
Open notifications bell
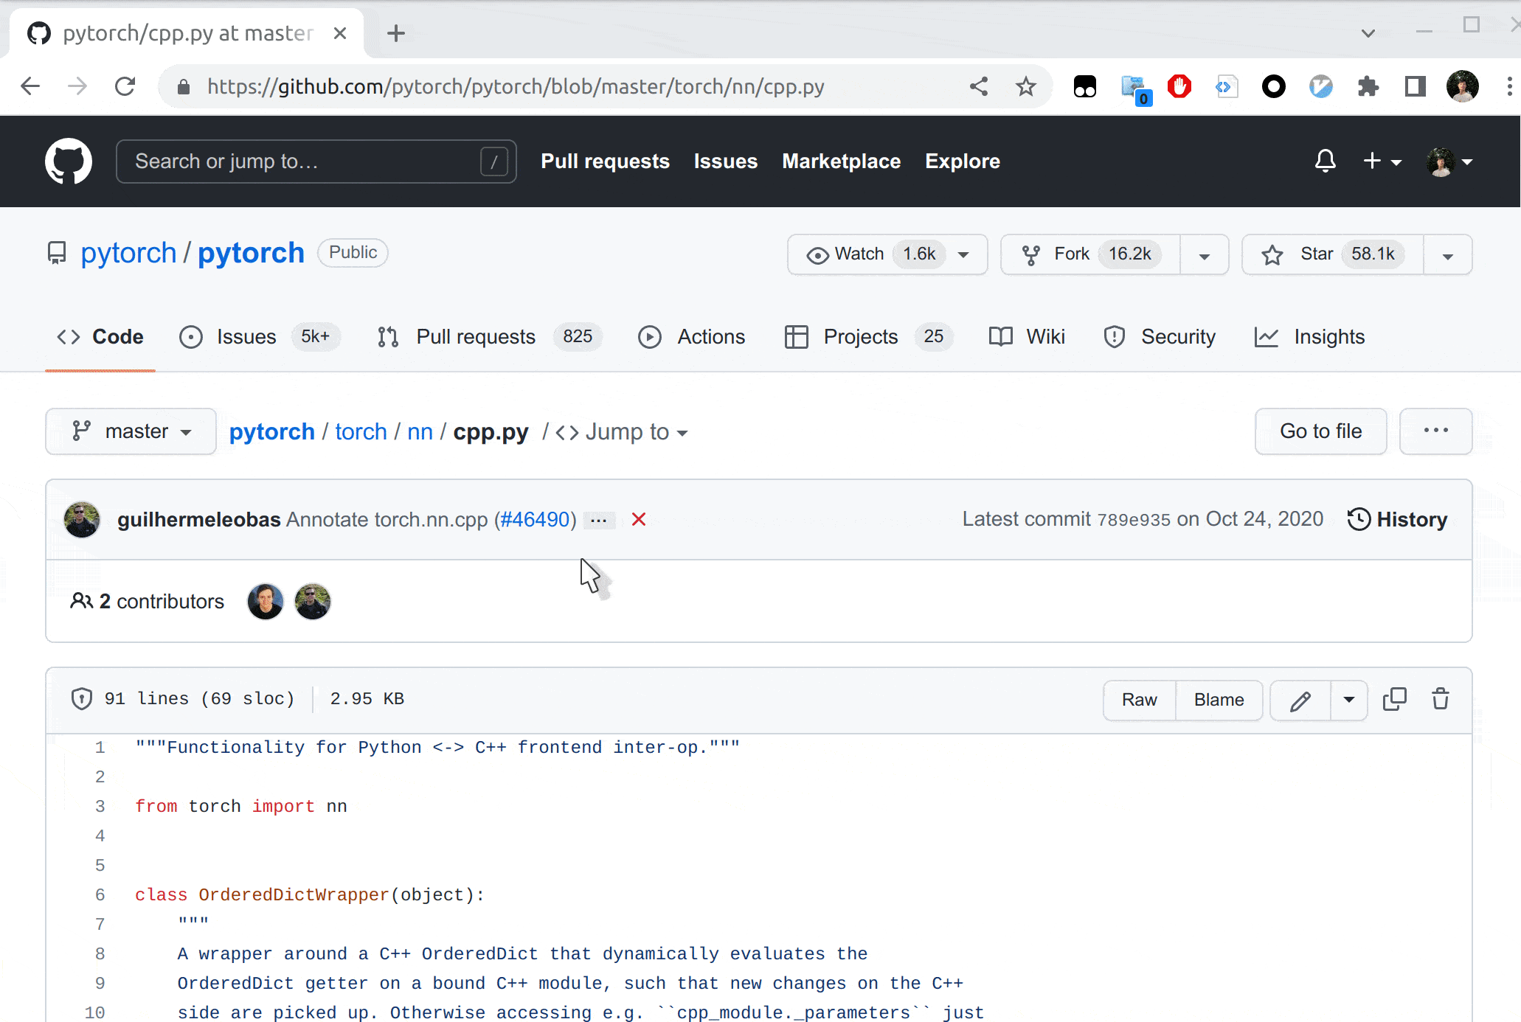[1325, 161]
